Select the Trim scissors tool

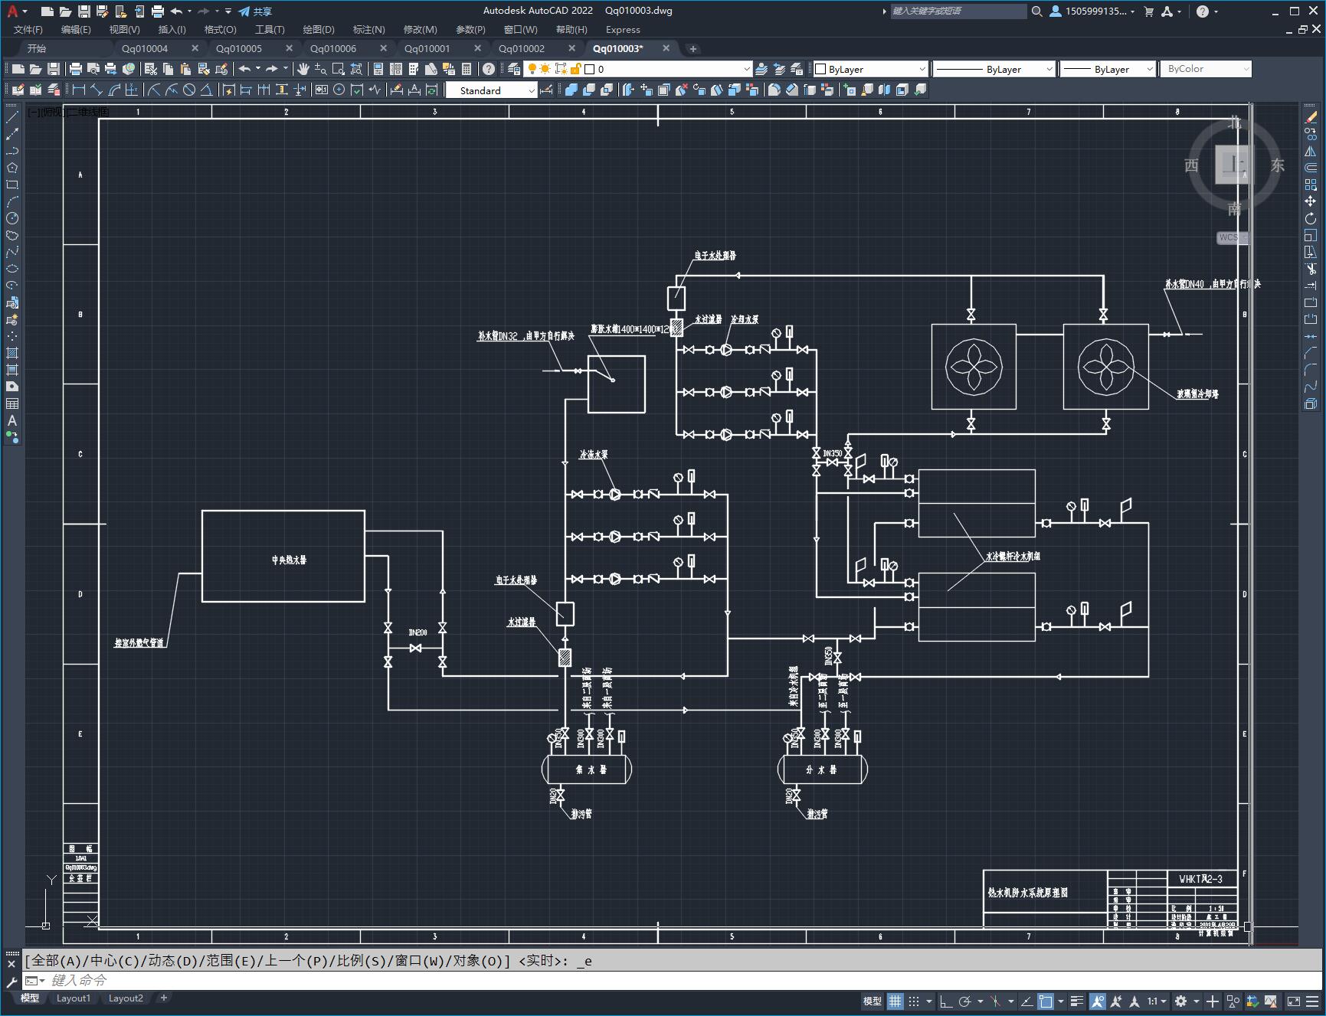pos(1311,269)
